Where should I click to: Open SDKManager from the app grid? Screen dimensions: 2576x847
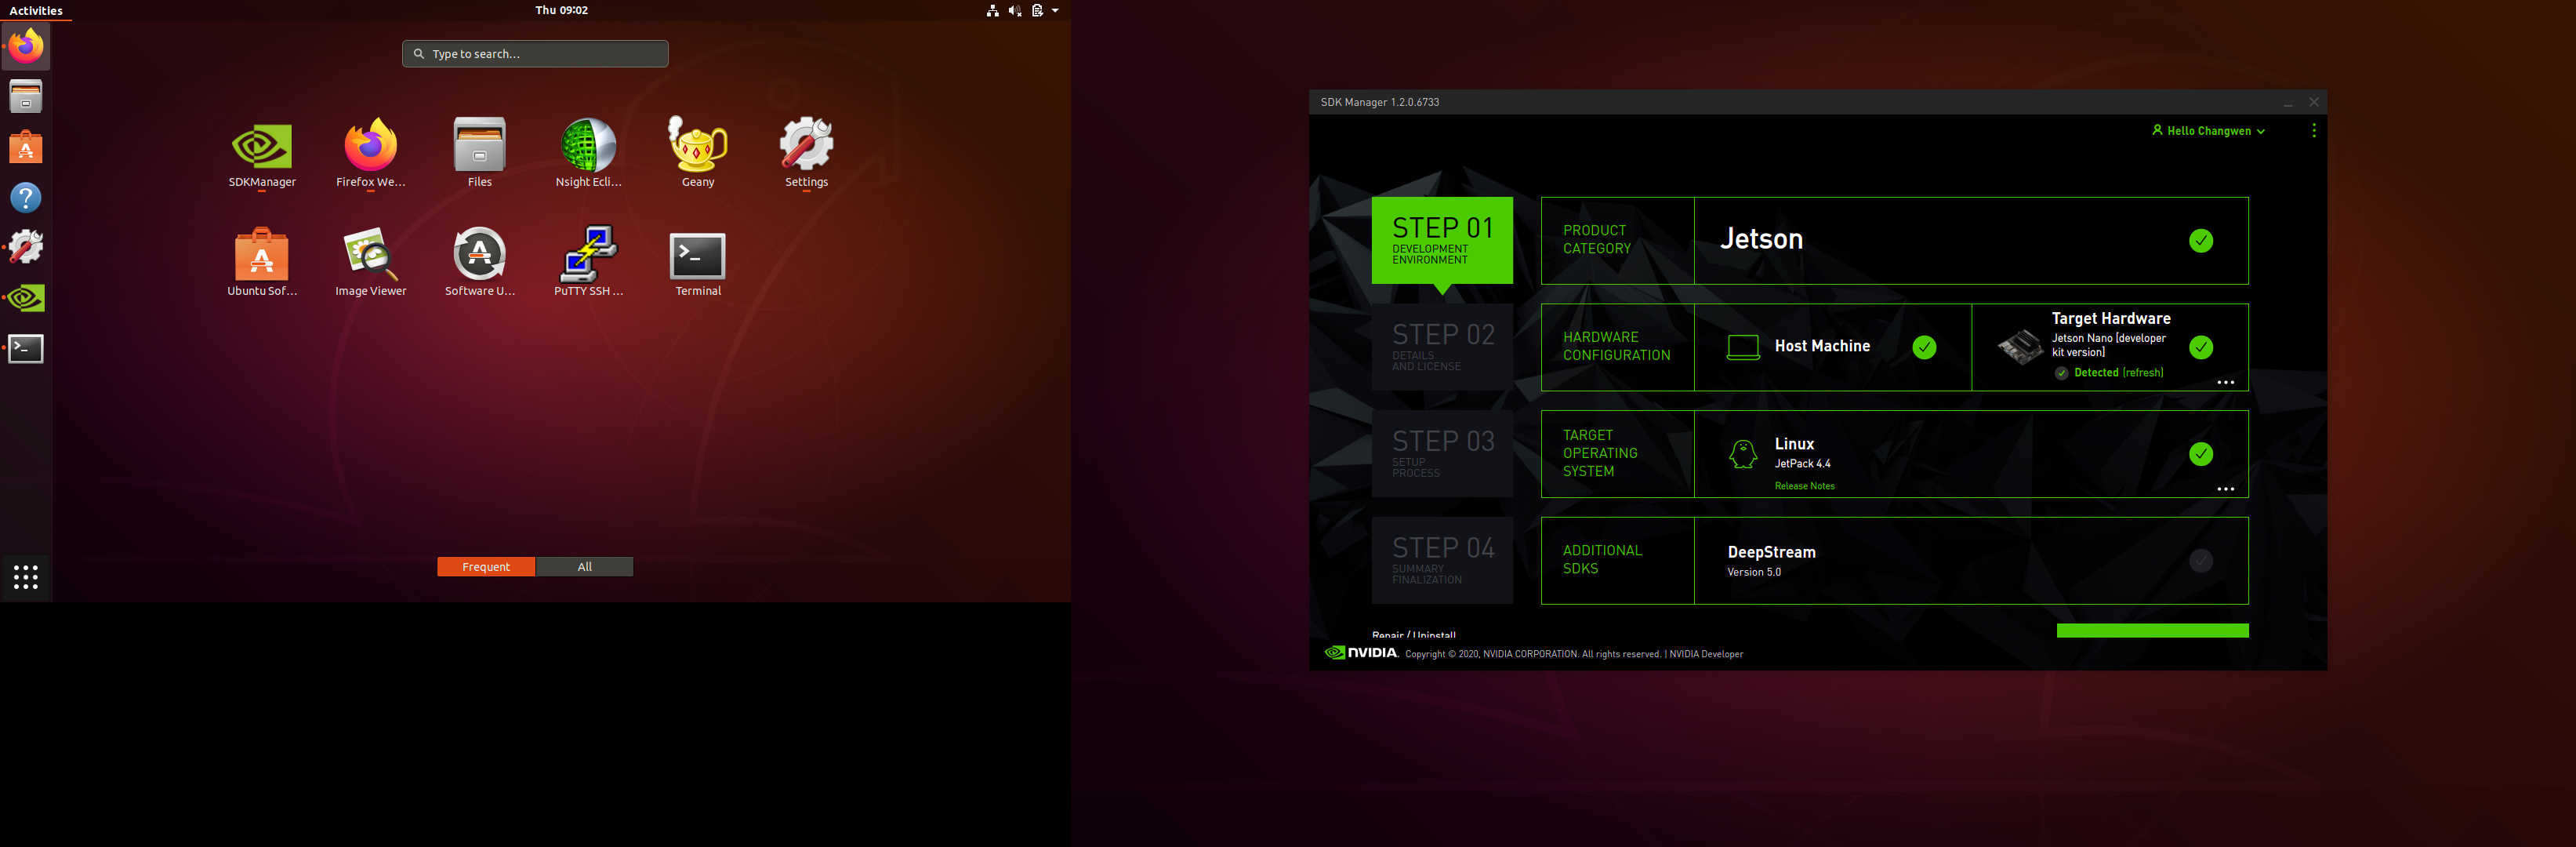coord(261,148)
